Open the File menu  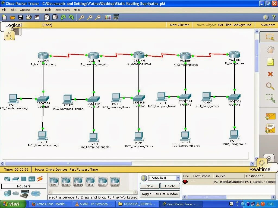click(x=4, y=10)
